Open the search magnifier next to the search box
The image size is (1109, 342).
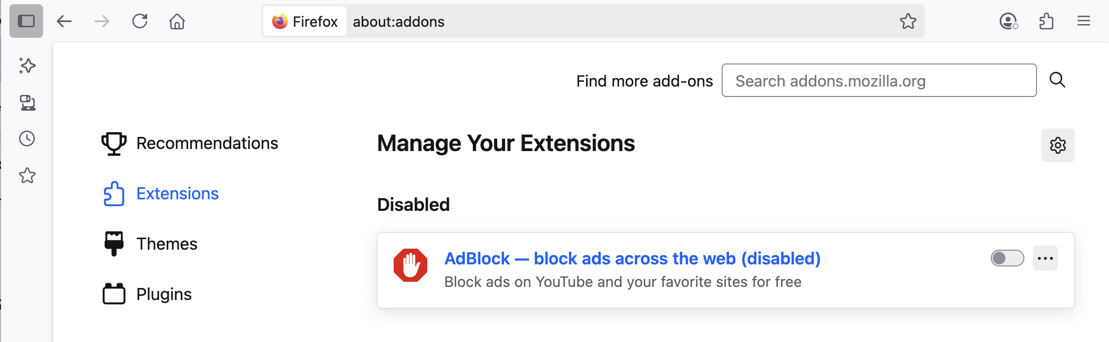tap(1058, 80)
